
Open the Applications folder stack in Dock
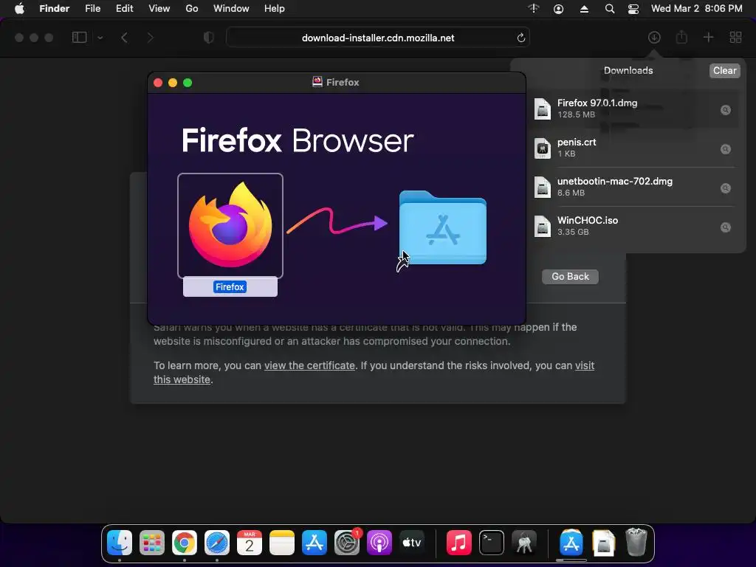click(571, 543)
